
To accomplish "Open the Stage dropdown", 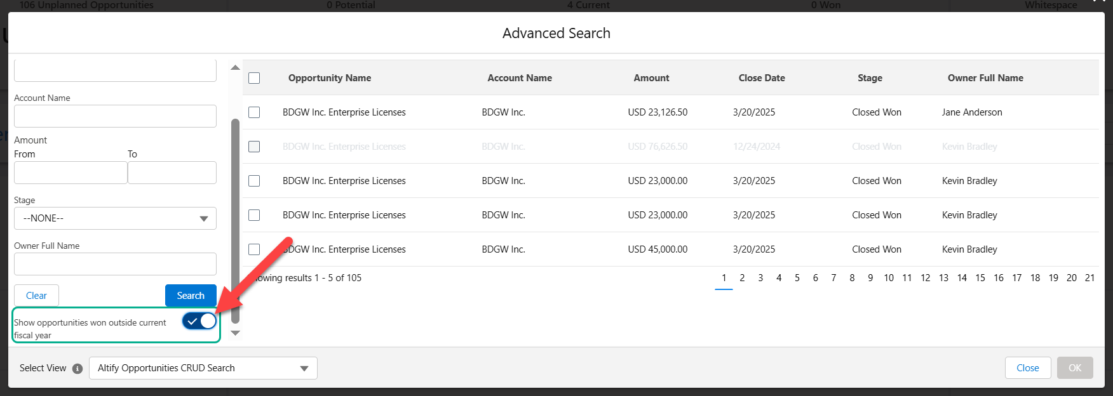I will 115,218.
